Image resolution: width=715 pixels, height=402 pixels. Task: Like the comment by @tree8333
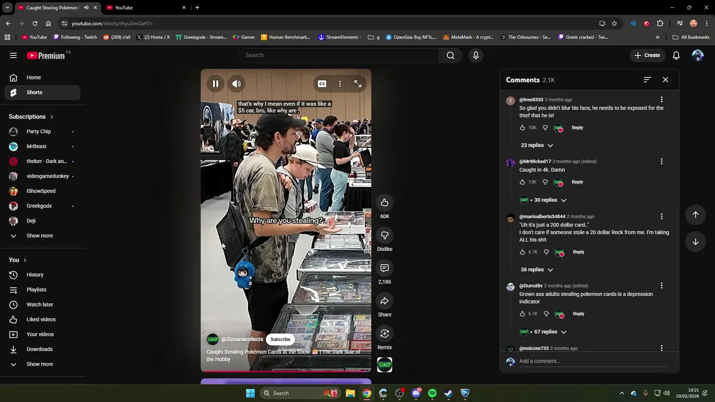click(x=522, y=128)
